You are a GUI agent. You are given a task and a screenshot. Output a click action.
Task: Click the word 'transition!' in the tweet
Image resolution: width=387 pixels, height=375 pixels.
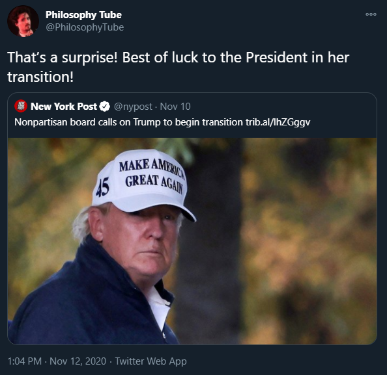(40, 77)
